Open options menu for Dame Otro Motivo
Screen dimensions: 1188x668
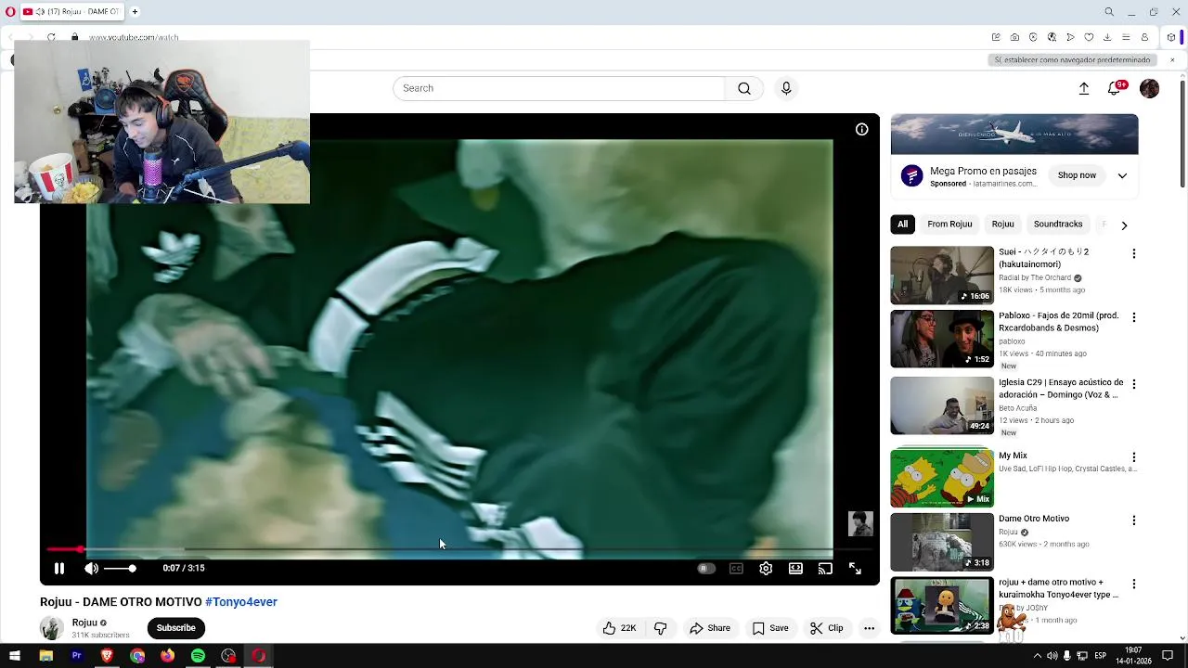(1133, 520)
